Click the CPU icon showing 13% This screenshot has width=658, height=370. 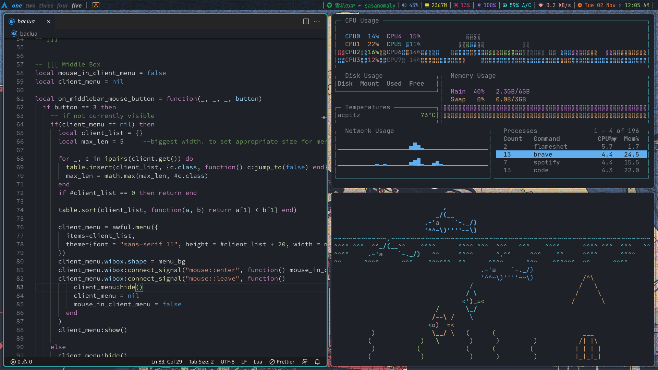tap(456, 5)
